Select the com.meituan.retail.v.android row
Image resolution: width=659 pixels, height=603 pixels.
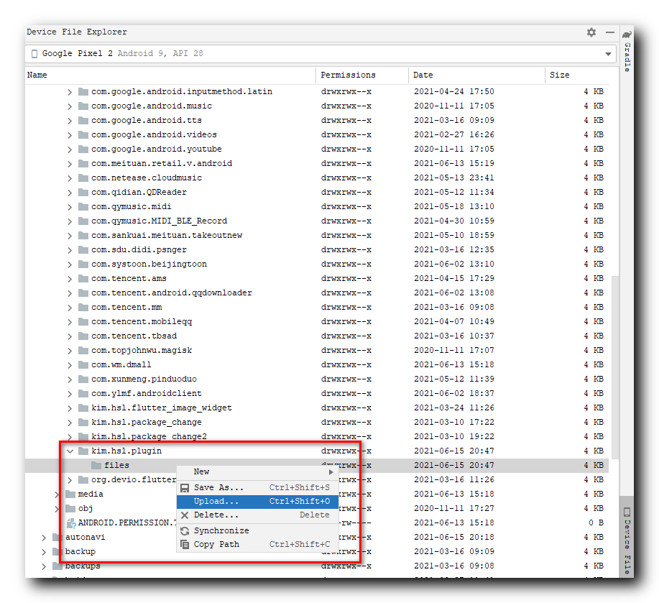316,163
